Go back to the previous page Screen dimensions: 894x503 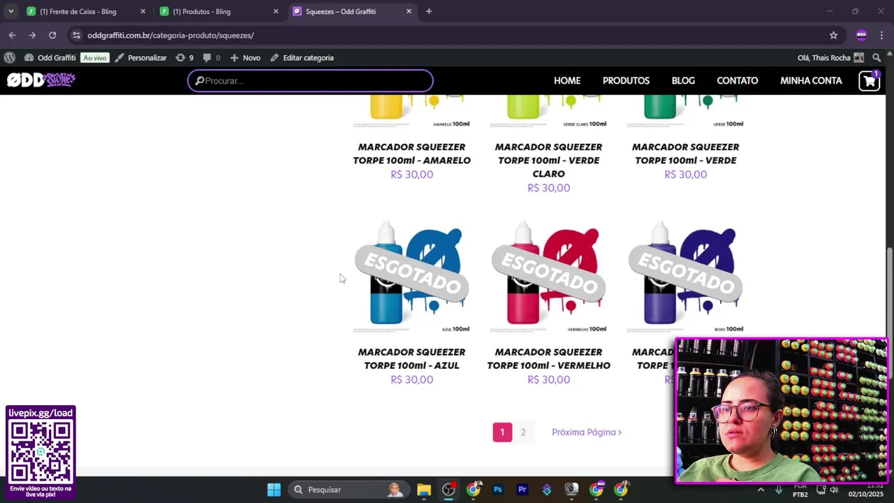click(13, 35)
